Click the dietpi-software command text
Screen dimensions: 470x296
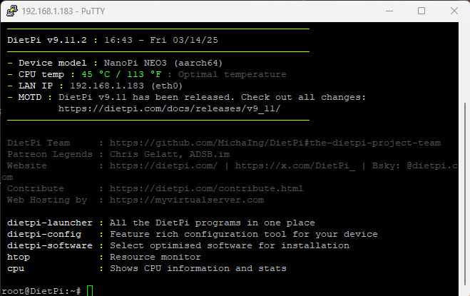point(50,245)
